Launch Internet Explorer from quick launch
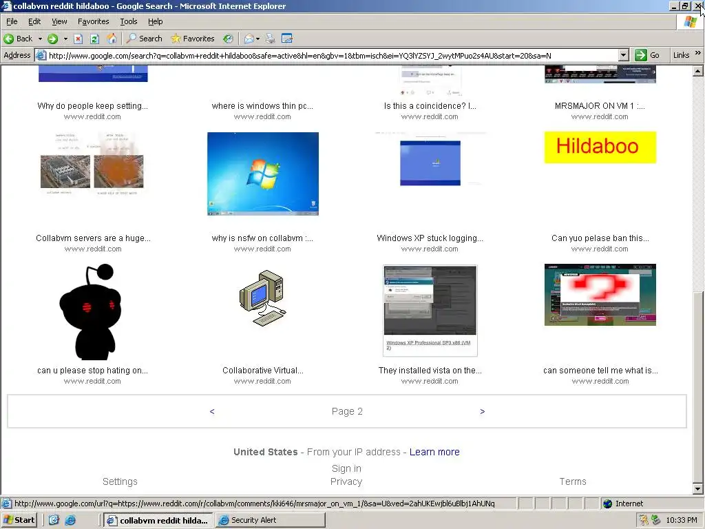Viewport: 705px width, 529px height. point(71,520)
